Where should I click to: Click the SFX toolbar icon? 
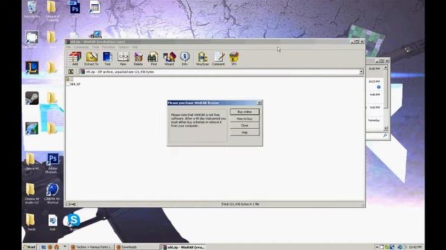point(233,58)
